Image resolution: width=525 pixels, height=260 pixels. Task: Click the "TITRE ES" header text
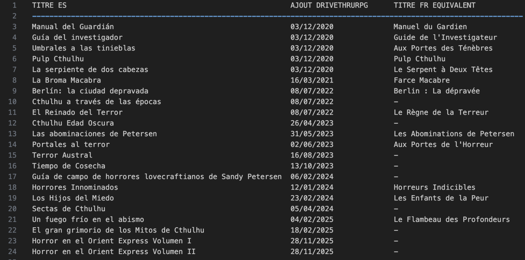point(49,5)
